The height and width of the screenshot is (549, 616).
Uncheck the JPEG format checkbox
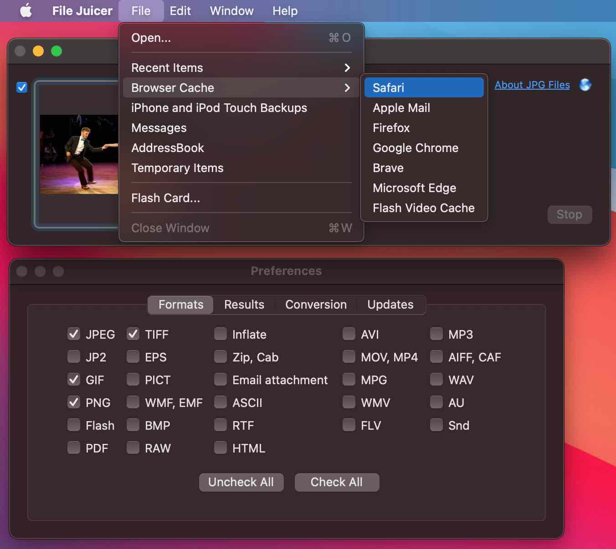[74, 334]
